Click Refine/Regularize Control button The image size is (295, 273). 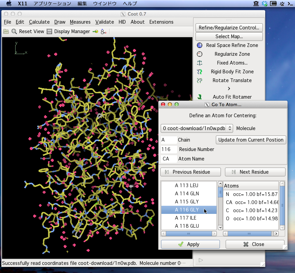click(229, 28)
